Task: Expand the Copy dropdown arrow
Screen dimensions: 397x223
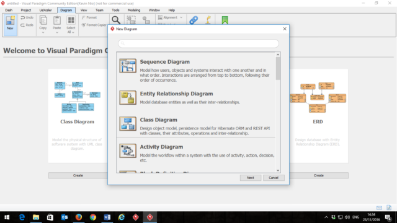Action: coord(43,32)
